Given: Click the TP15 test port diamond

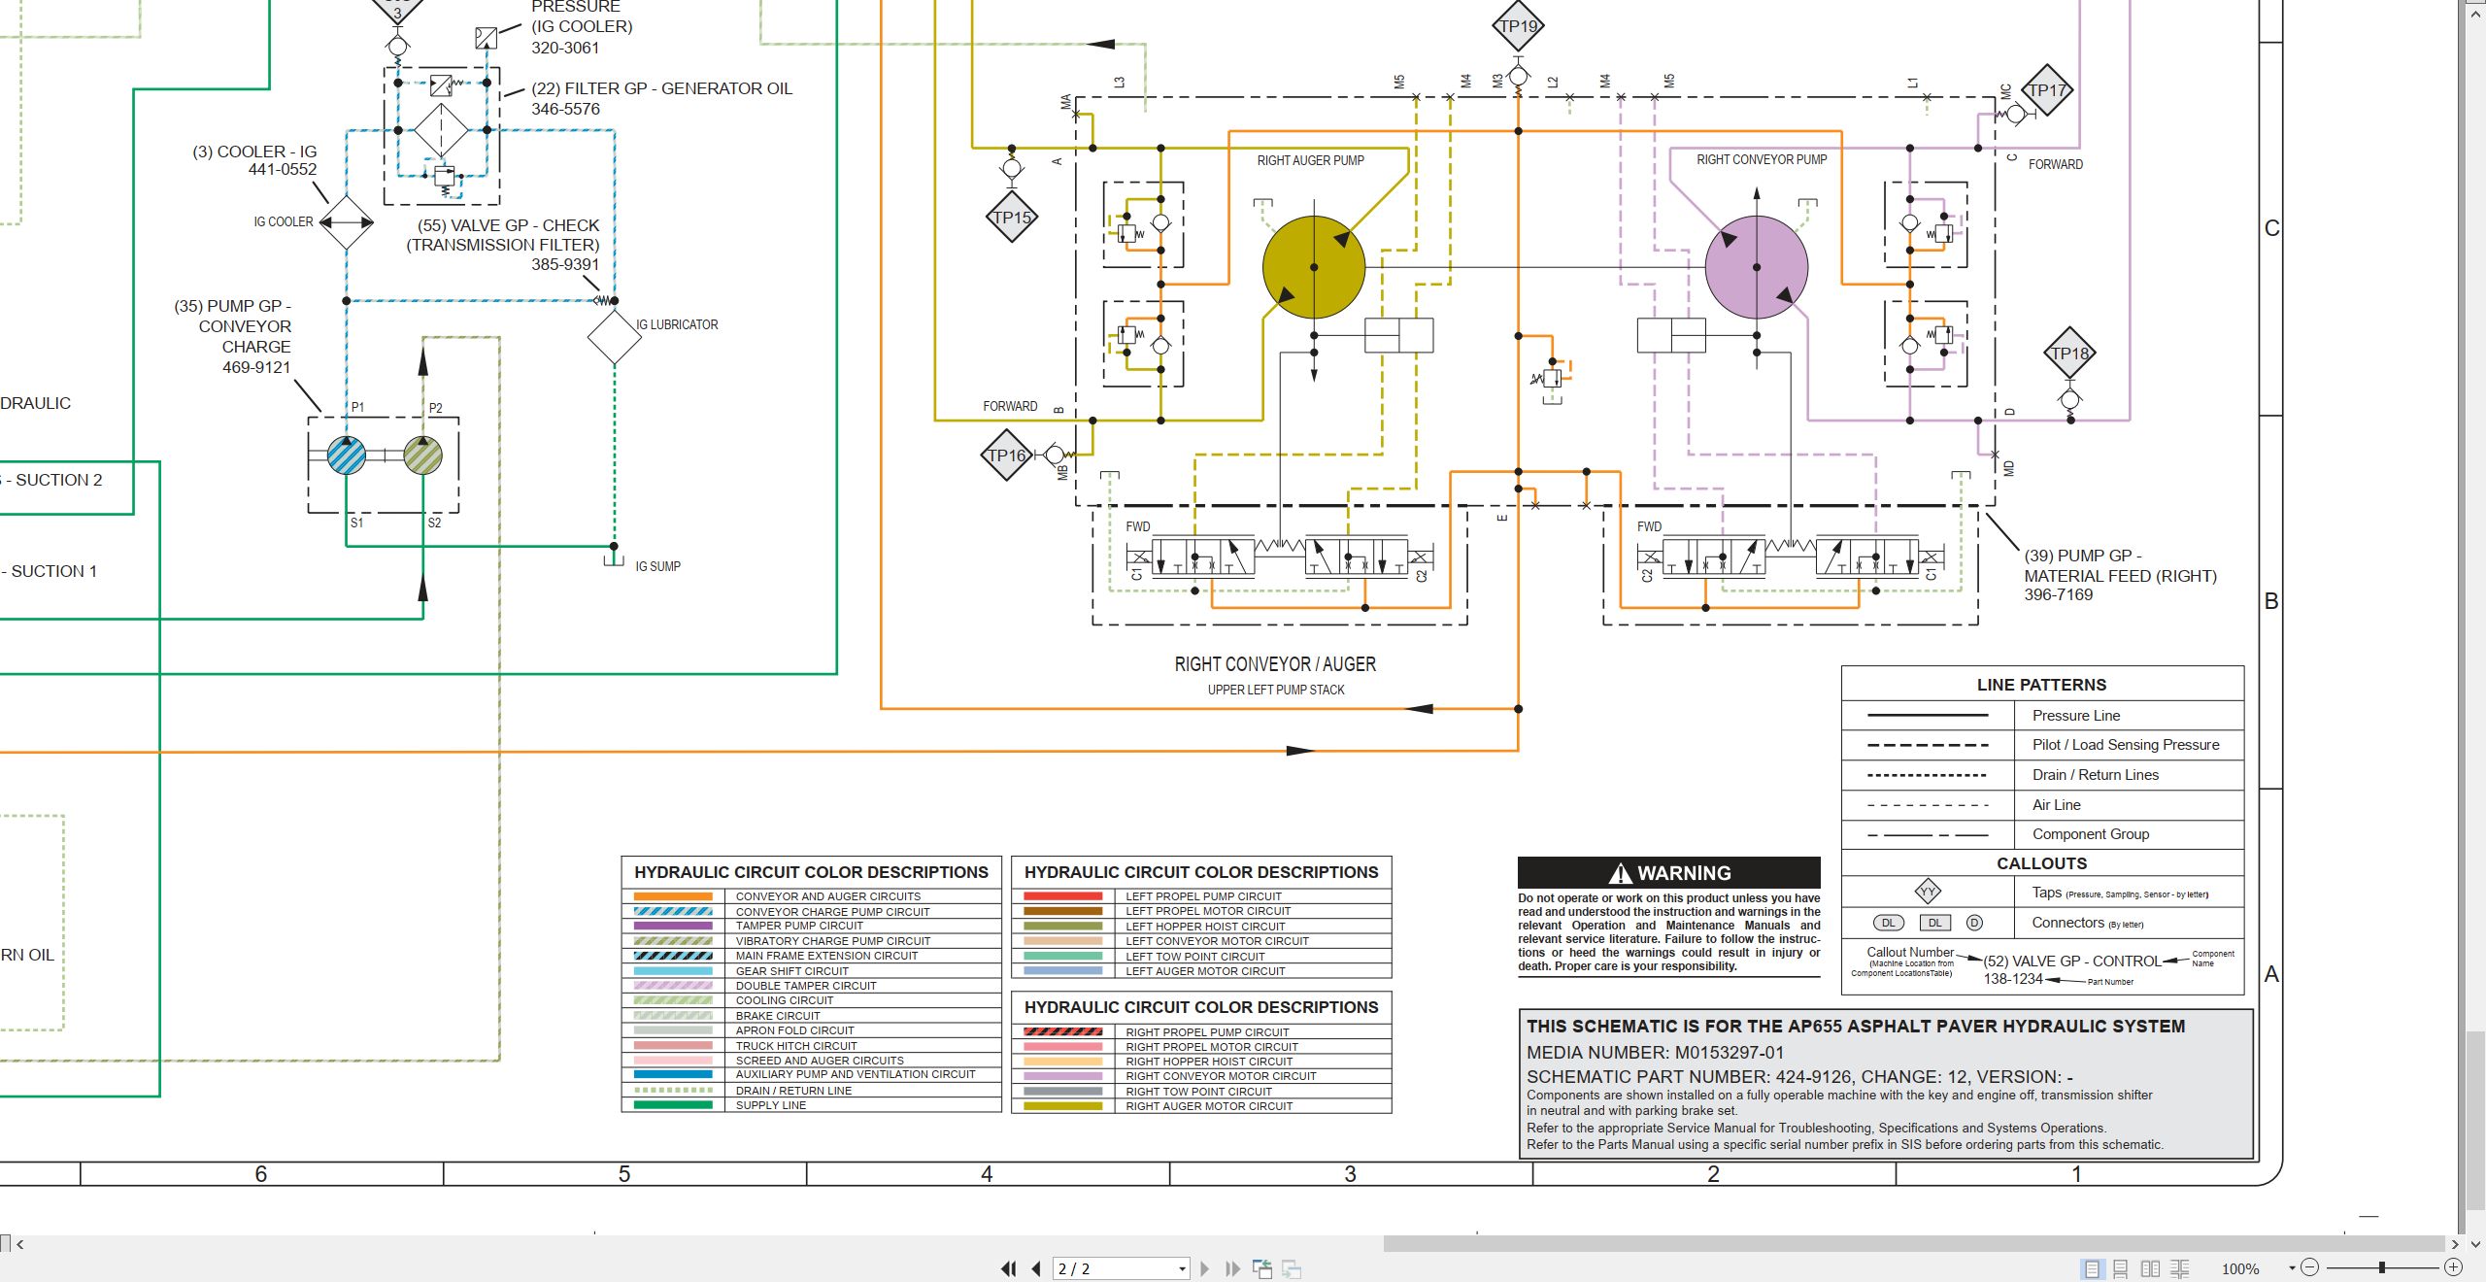Looking at the screenshot, I should coord(1011,217).
